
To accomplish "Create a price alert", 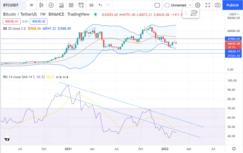I will tap(81, 5).
